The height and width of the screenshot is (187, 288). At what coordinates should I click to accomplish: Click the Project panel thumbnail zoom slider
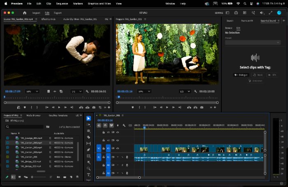click(x=39, y=177)
